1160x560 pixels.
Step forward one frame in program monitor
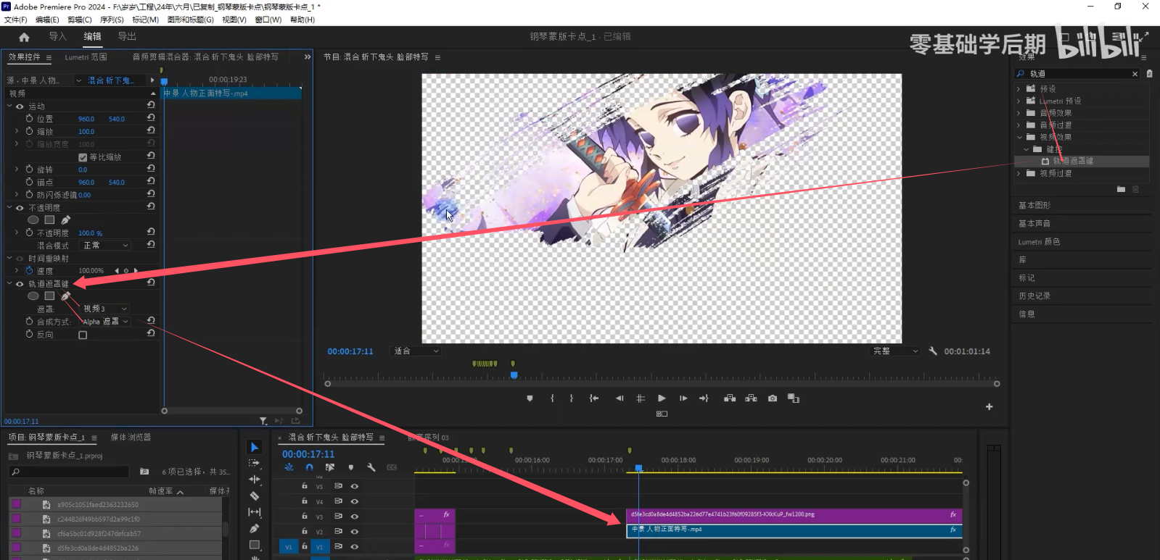tap(683, 398)
